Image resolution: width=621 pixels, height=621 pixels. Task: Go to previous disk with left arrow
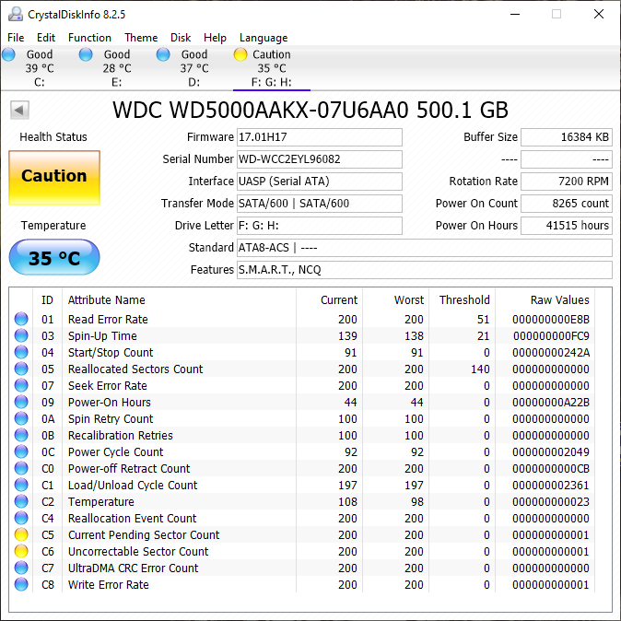tap(19, 110)
